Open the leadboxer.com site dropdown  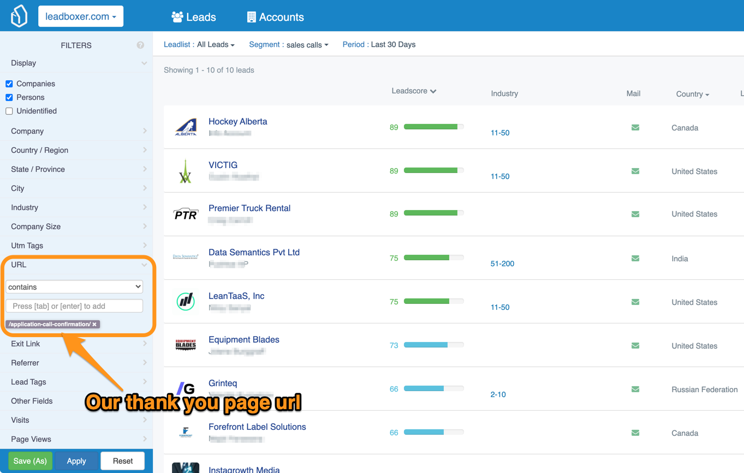pos(81,16)
